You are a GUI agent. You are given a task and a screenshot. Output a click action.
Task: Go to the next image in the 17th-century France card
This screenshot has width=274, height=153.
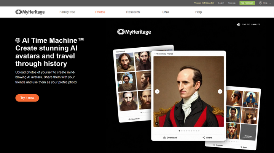(220, 92)
